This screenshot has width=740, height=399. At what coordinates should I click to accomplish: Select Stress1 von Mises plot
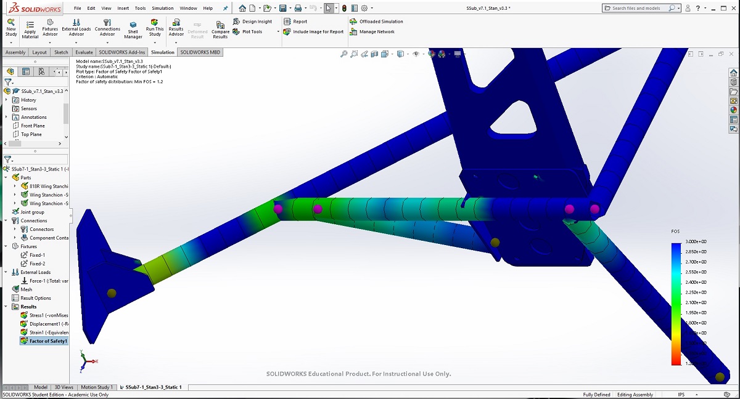coord(44,315)
